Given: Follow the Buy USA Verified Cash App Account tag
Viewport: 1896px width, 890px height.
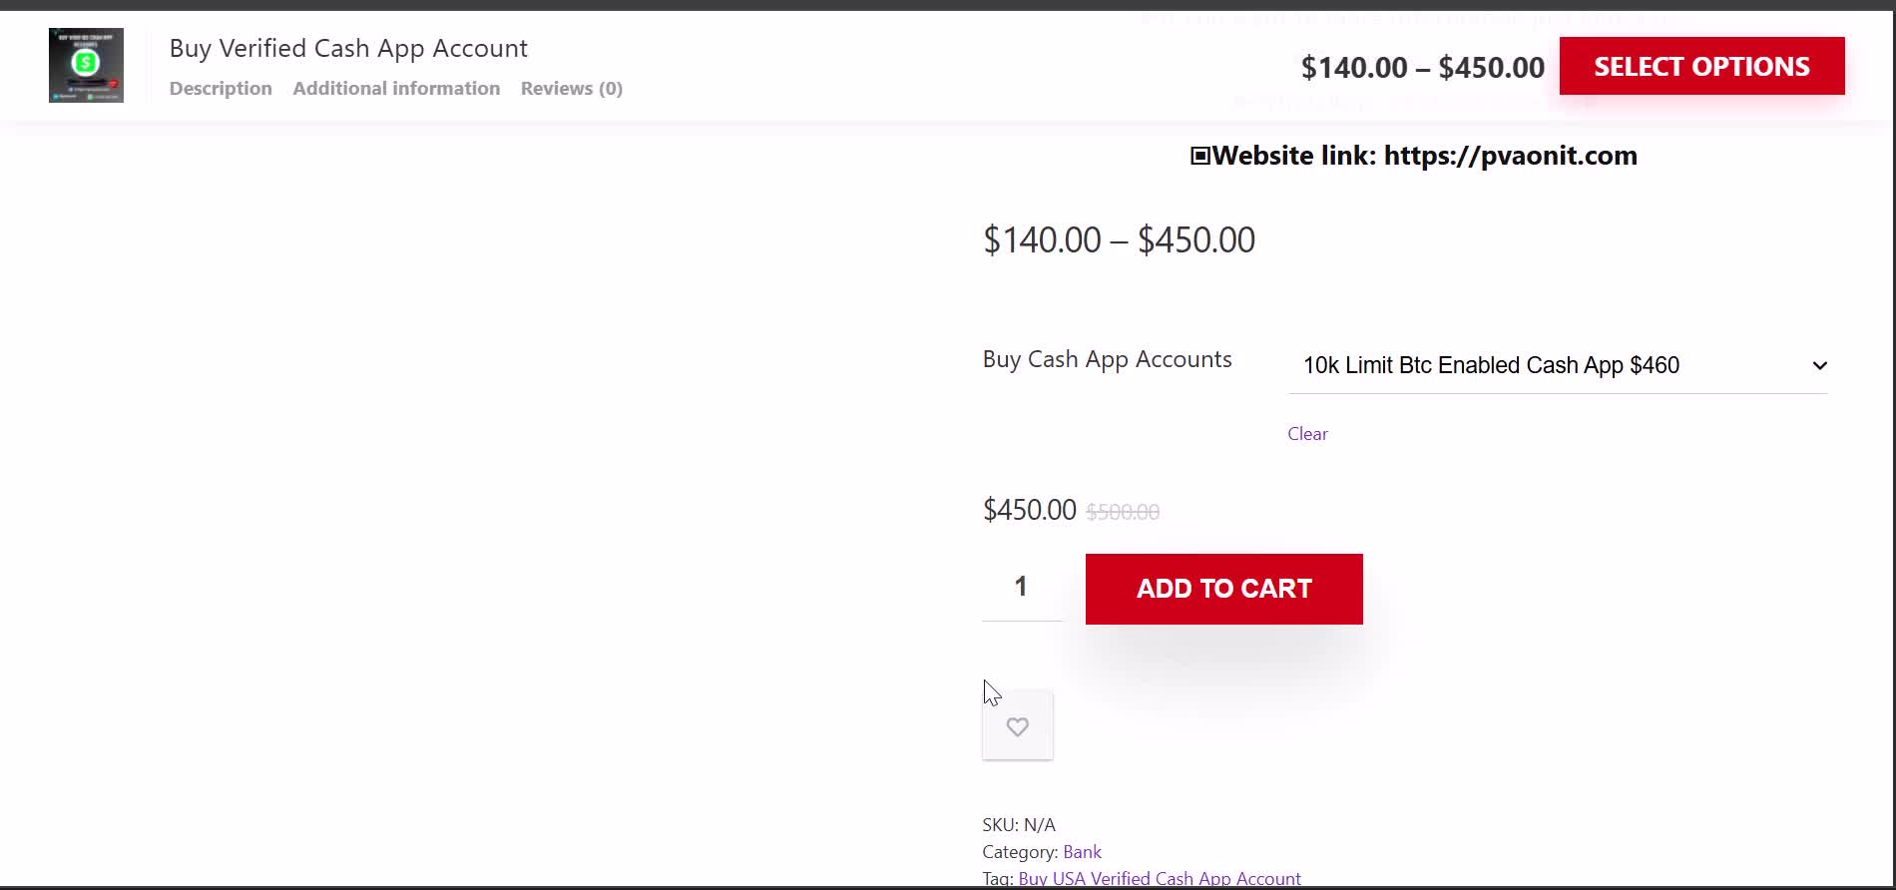Looking at the screenshot, I should pos(1160,879).
